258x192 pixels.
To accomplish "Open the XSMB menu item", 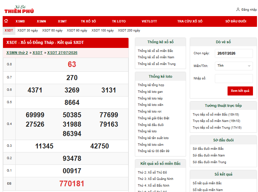I will tap(20, 21).
